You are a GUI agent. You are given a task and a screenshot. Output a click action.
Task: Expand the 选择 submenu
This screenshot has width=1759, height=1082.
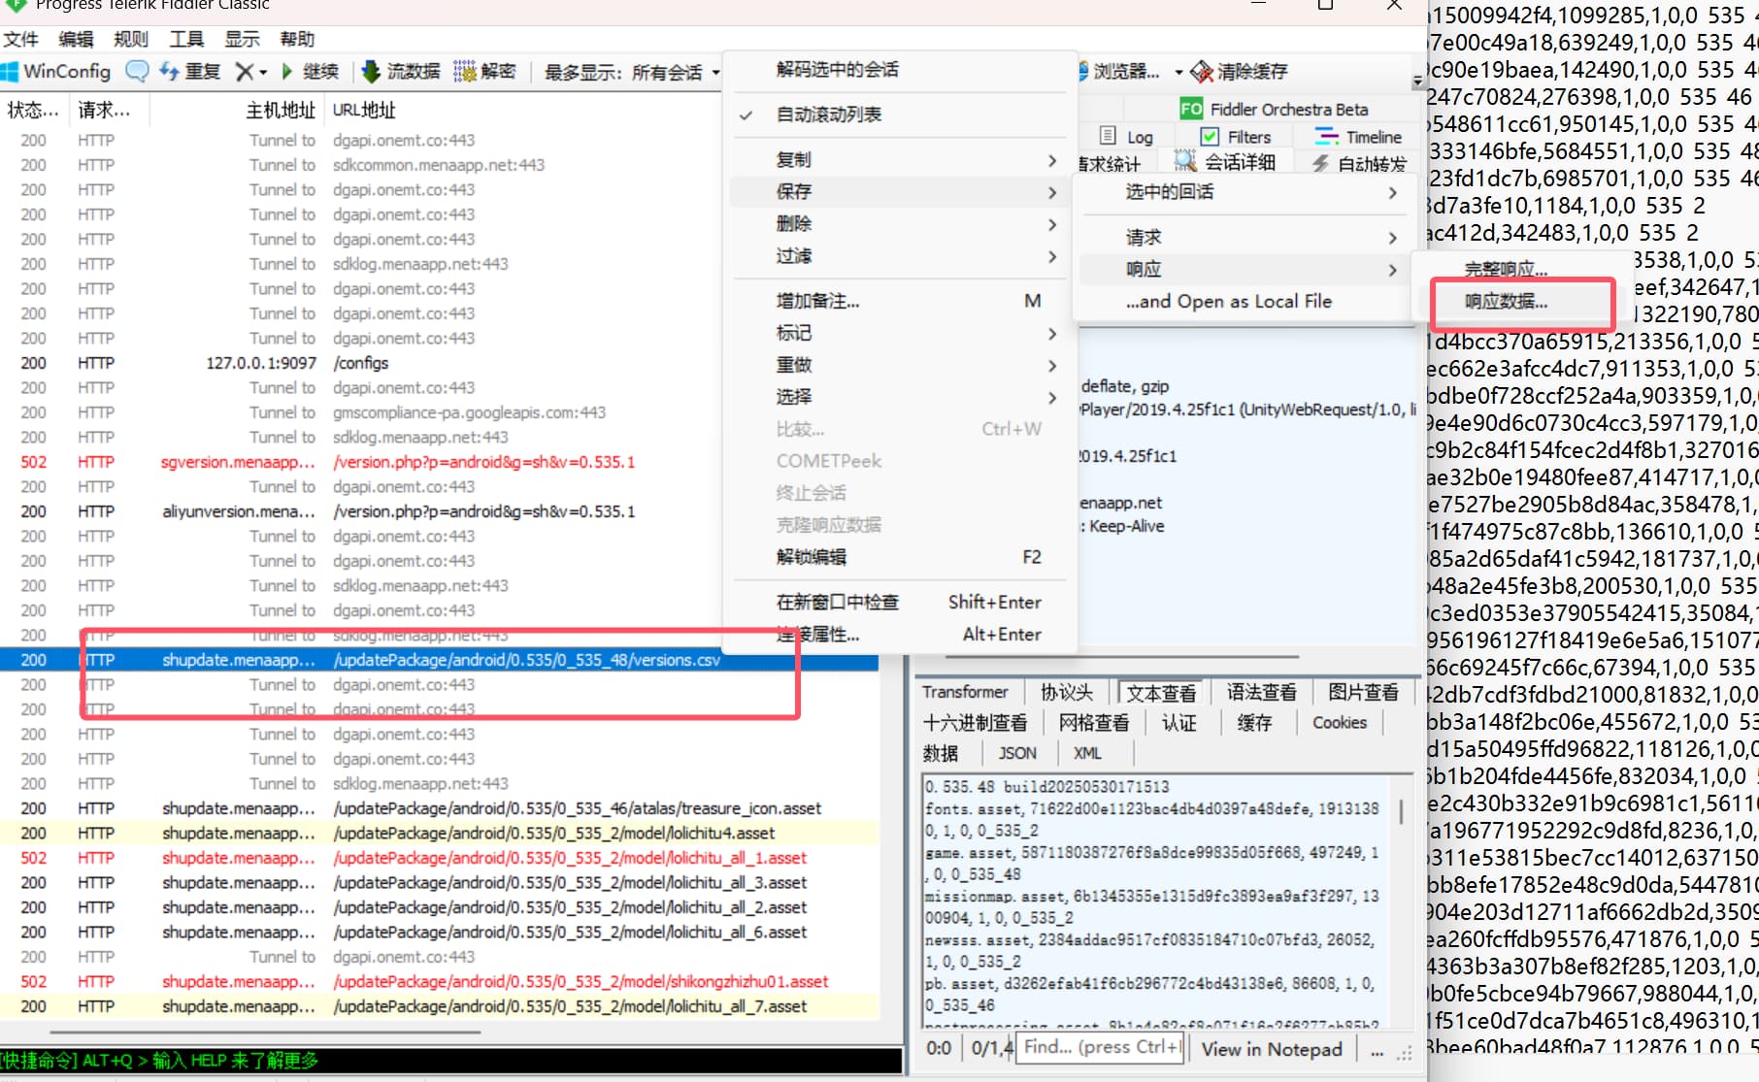click(x=900, y=397)
